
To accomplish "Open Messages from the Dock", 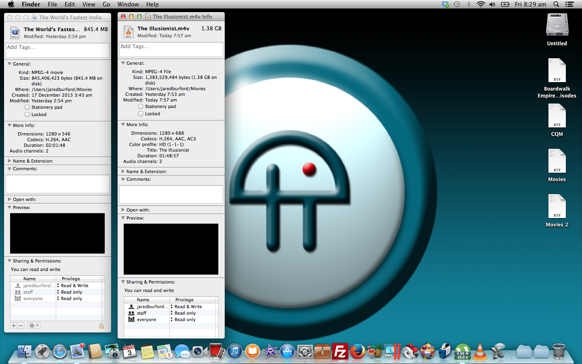I will (182, 351).
